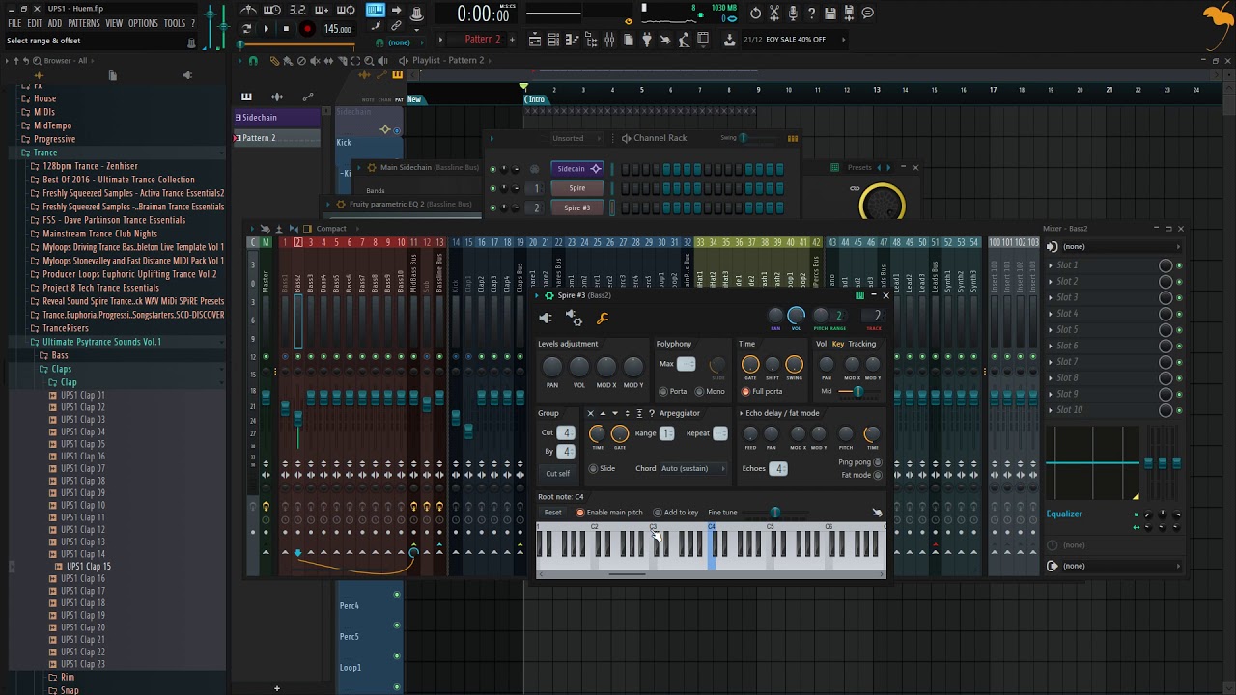Open the chat speech bubble icon
The width and height of the screenshot is (1236, 695).
[x=867, y=13]
